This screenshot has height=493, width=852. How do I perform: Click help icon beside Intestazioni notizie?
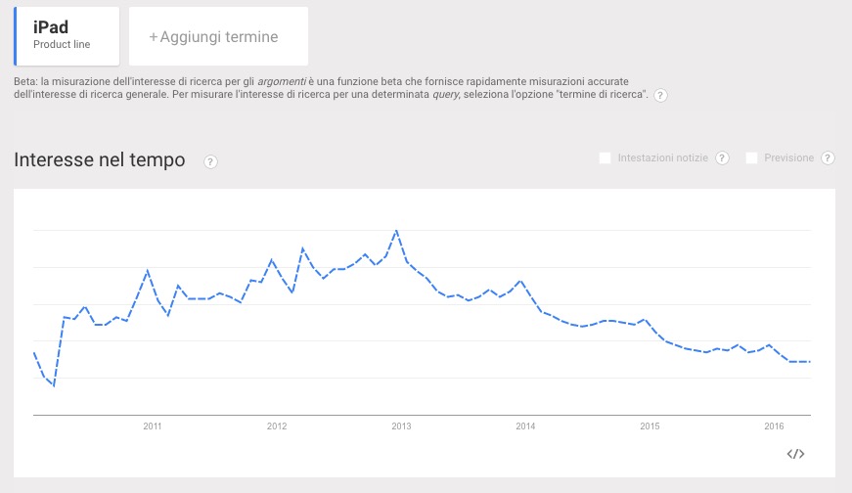722,158
